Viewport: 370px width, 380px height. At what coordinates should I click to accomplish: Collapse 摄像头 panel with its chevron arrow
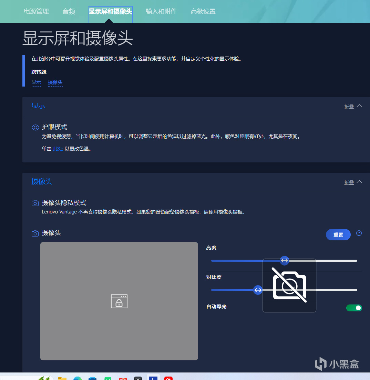click(359, 182)
